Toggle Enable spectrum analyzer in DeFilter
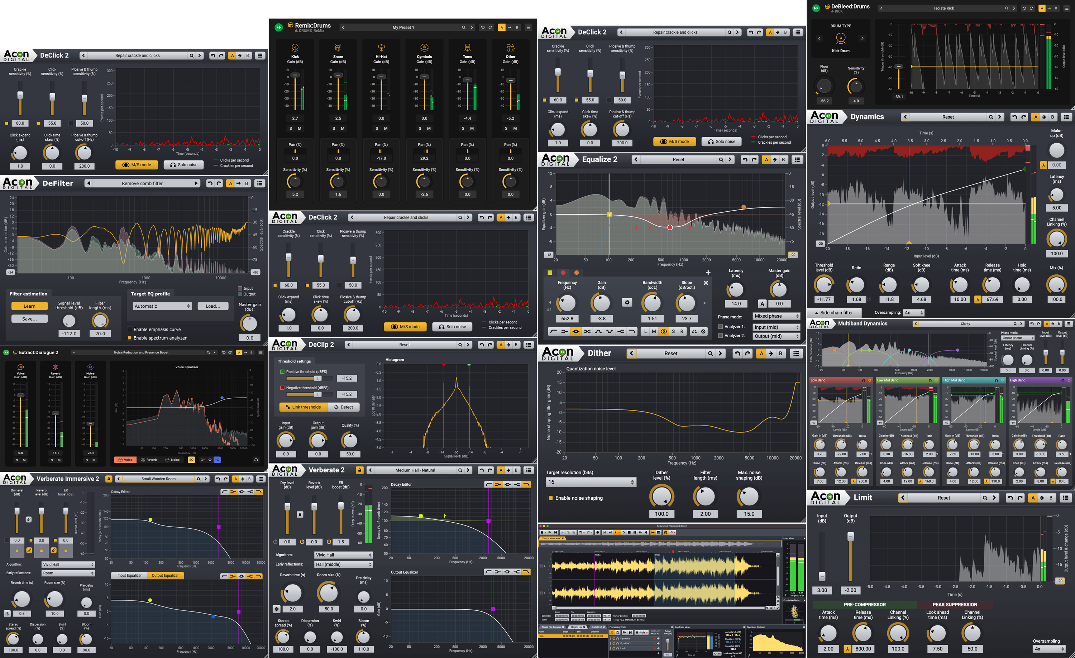 130,338
